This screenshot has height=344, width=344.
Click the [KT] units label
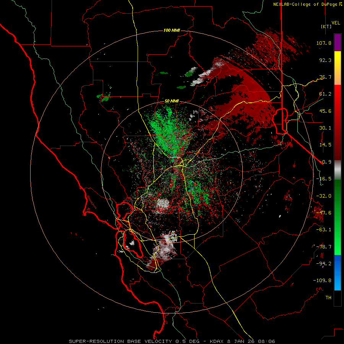pyautogui.click(x=326, y=26)
